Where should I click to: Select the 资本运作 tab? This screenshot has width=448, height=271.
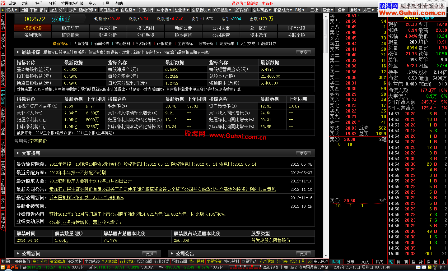point(259,35)
